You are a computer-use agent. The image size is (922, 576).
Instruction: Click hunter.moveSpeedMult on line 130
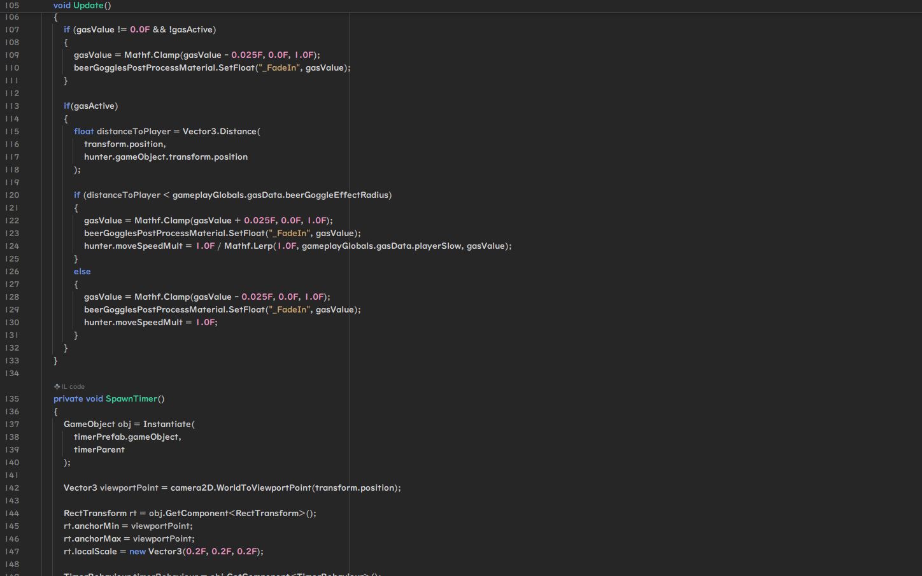click(133, 322)
